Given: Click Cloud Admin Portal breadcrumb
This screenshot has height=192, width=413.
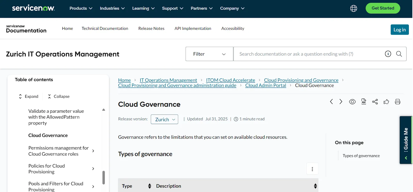Looking at the screenshot, I should [266, 85].
